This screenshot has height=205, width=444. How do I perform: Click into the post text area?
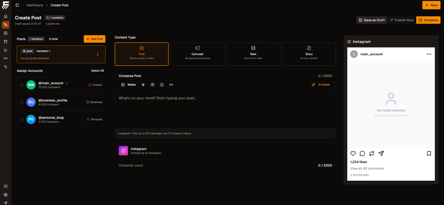tap(225, 110)
